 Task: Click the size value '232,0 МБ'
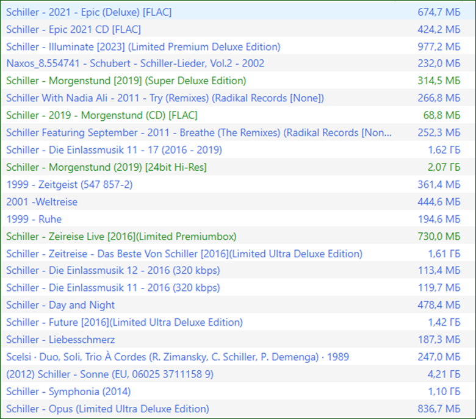(439, 63)
